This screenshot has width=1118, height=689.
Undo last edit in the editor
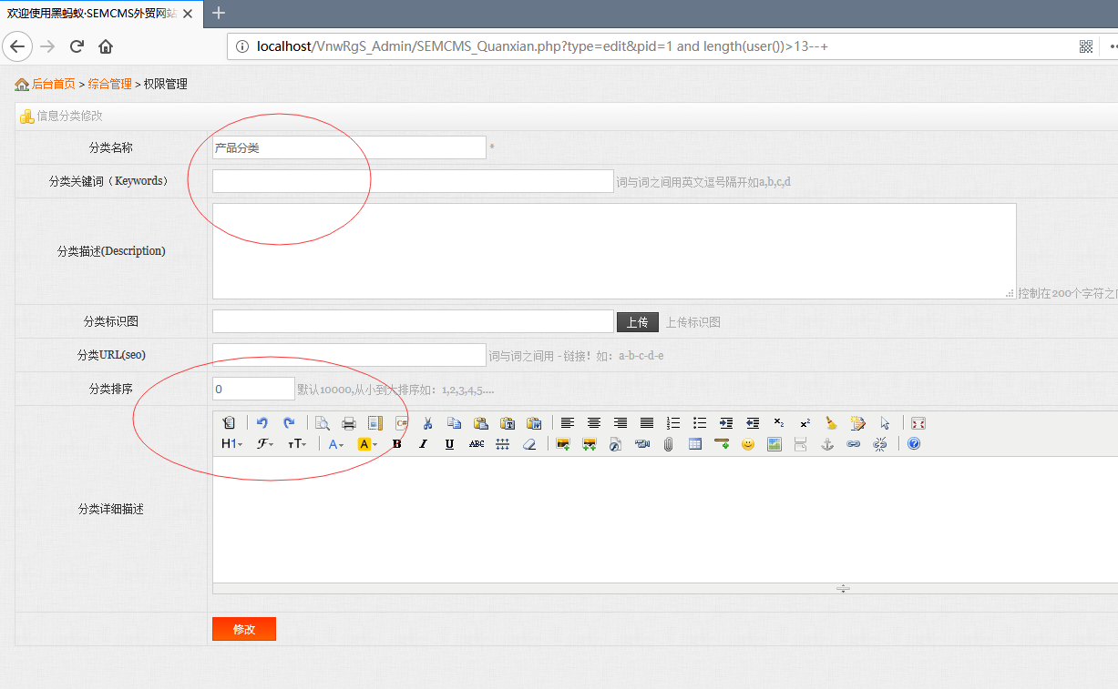pyautogui.click(x=262, y=423)
